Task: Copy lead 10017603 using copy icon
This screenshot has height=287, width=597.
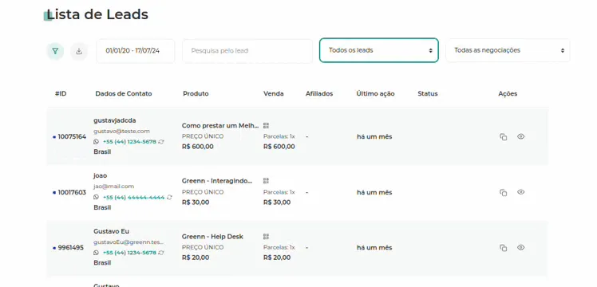Action: (x=504, y=193)
